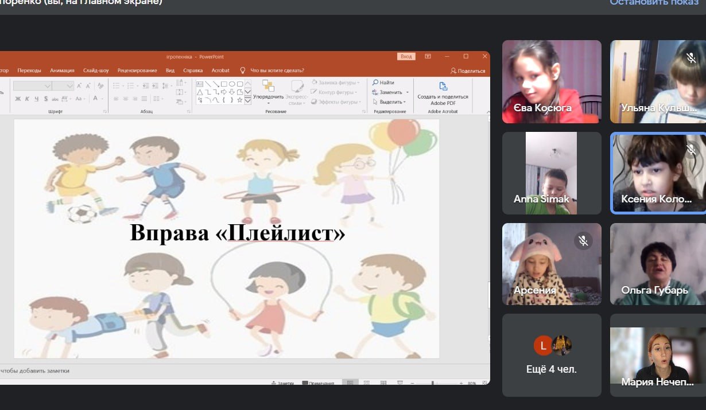The image size is (706, 410).
Task: Click Ольга Губарь's video tile
Action: (657, 264)
